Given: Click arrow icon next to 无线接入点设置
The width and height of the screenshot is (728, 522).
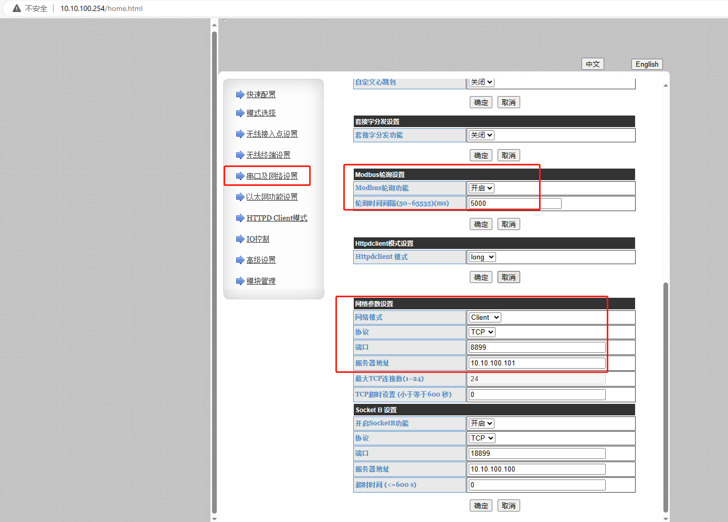Looking at the screenshot, I should click(x=240, y=134).
